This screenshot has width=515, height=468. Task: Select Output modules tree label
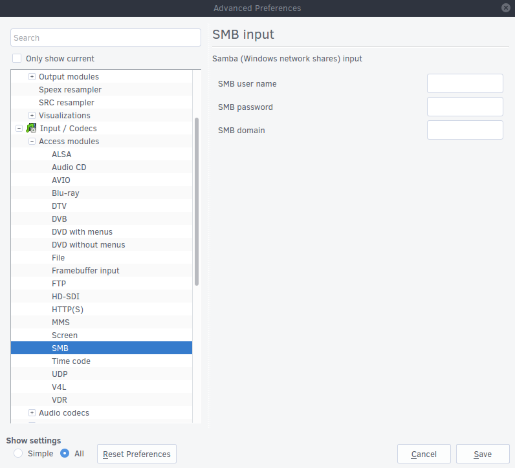click(x=69, y=76)
